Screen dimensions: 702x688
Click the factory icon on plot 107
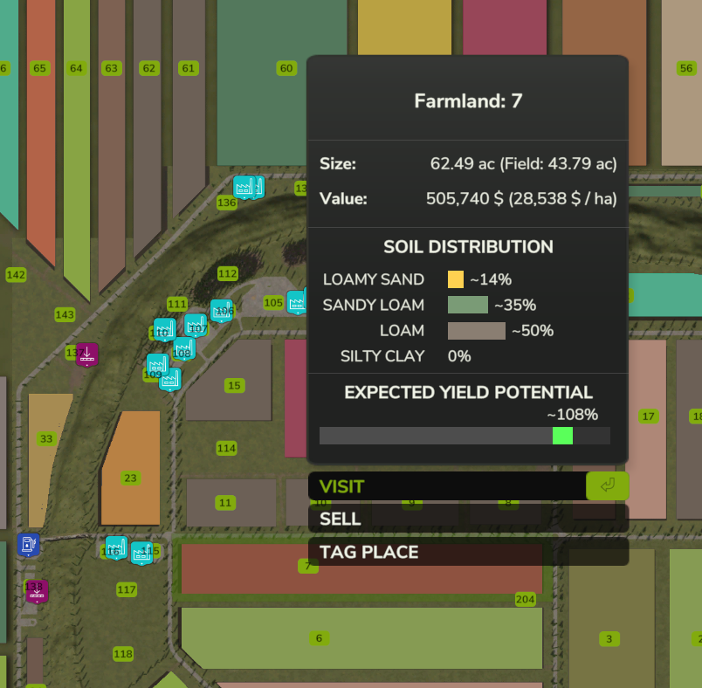(x=196, y=326)
